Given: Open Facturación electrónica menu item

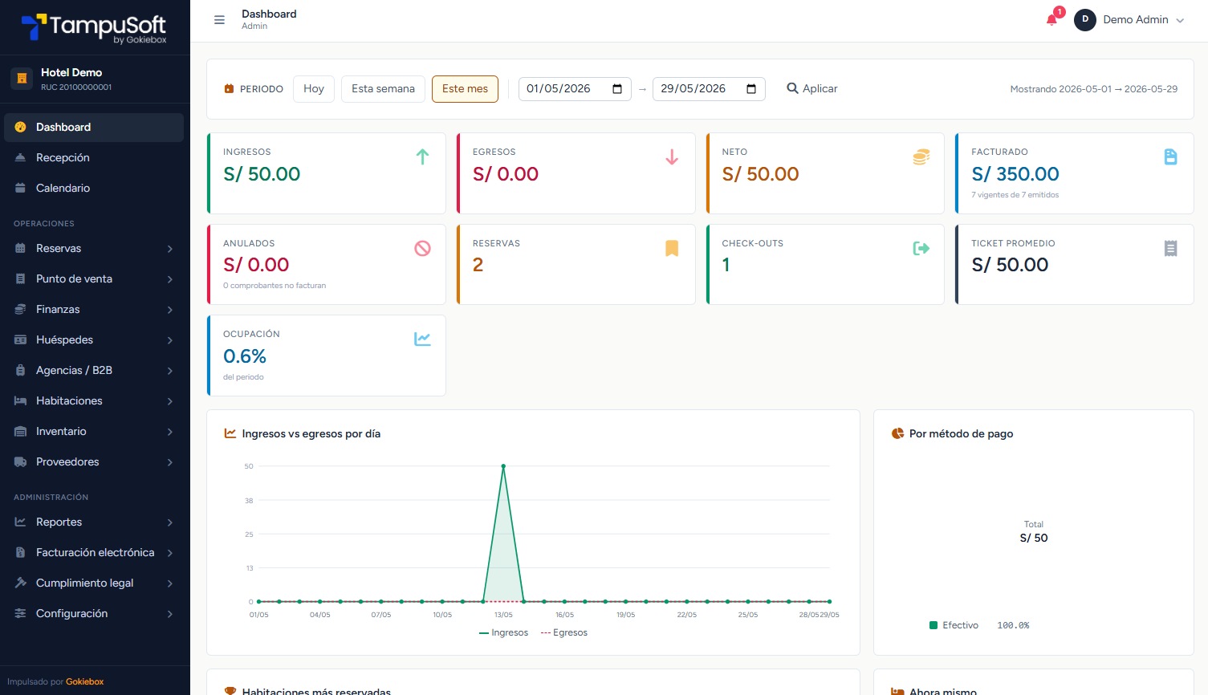Looking at the screenshot, I should (x=94, y=553).
